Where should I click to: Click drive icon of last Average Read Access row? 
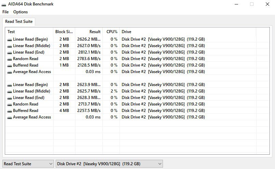[10, 118]
